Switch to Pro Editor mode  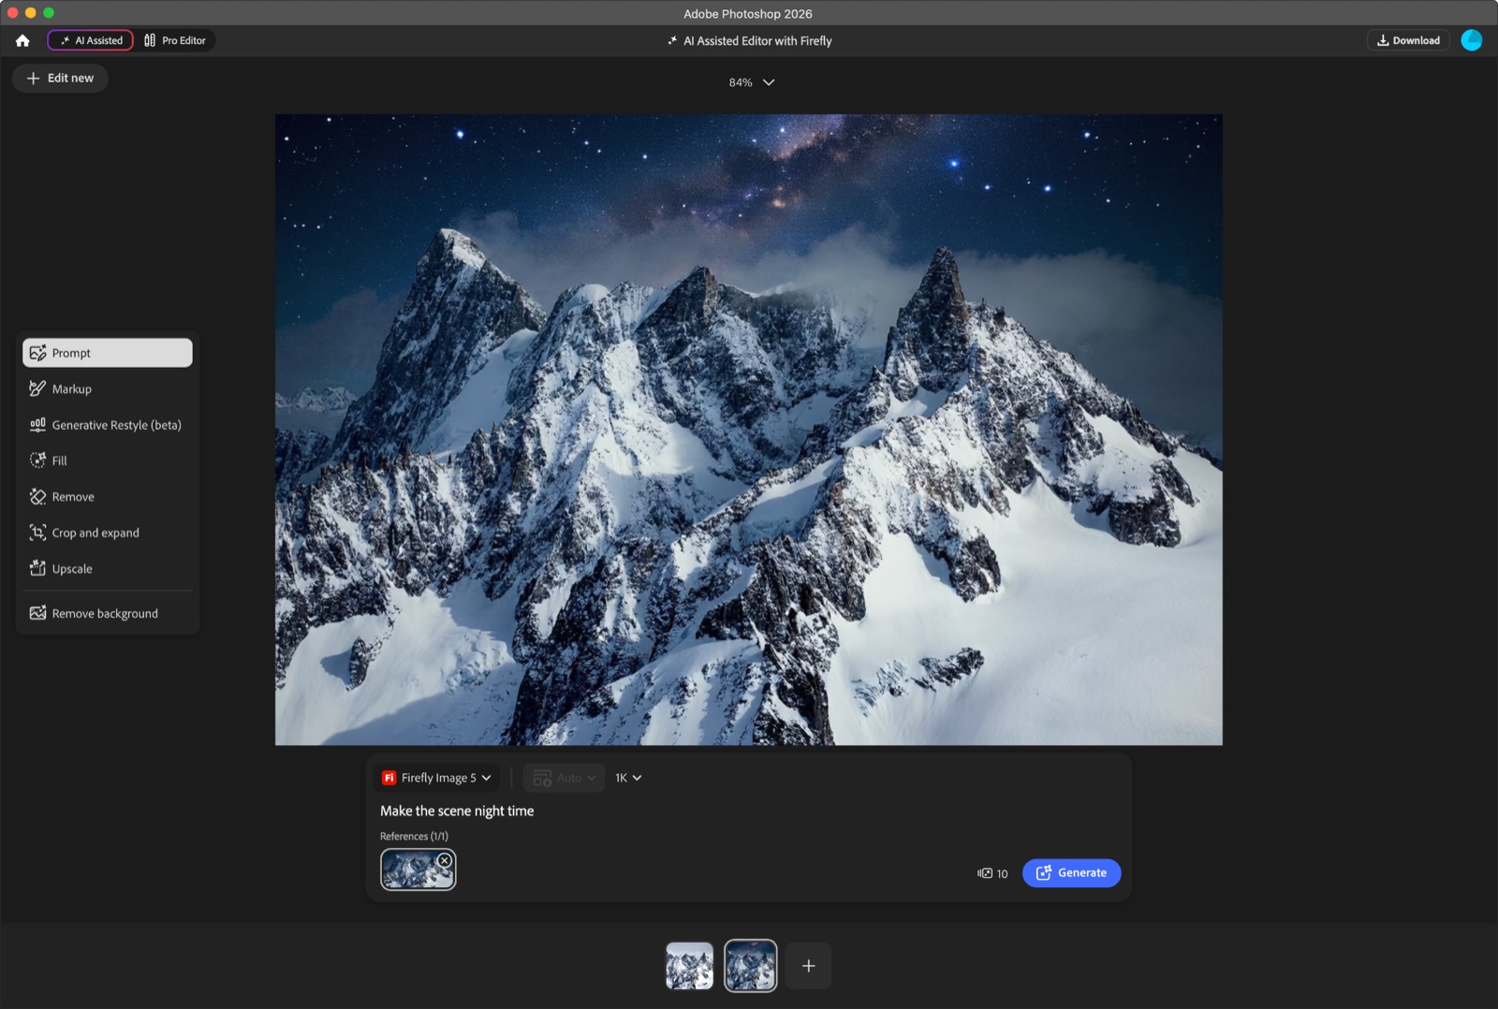tap(175, 40)
